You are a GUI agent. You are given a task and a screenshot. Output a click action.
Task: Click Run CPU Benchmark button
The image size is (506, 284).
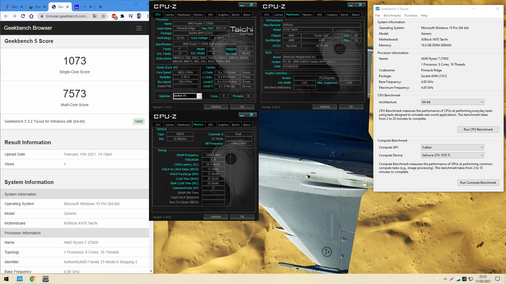pyautogui.click(x=478, y=129)
